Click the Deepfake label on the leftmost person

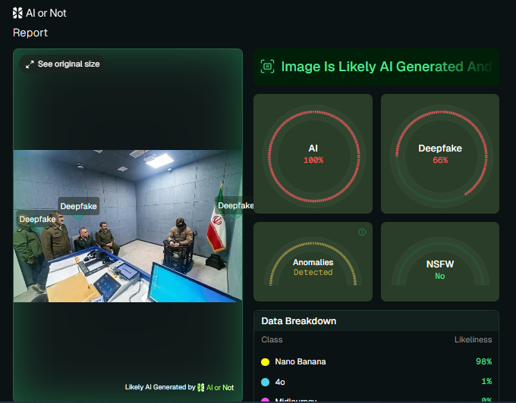point(36,220)
